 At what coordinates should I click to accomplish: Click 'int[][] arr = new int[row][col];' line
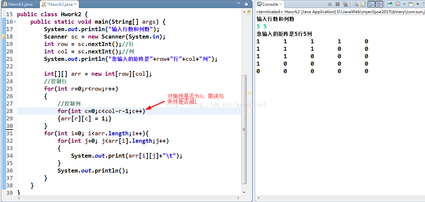pyautogui.click(x=98, y=74)
